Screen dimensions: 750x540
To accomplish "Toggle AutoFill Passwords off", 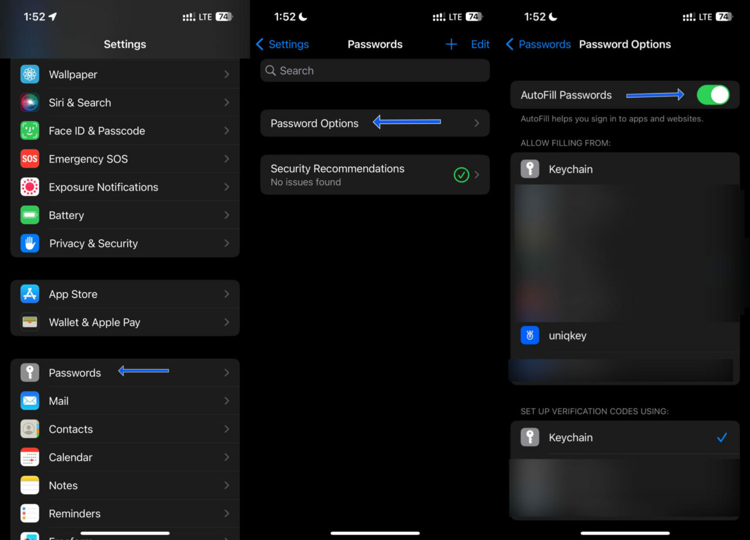I will tap(712, 95).
